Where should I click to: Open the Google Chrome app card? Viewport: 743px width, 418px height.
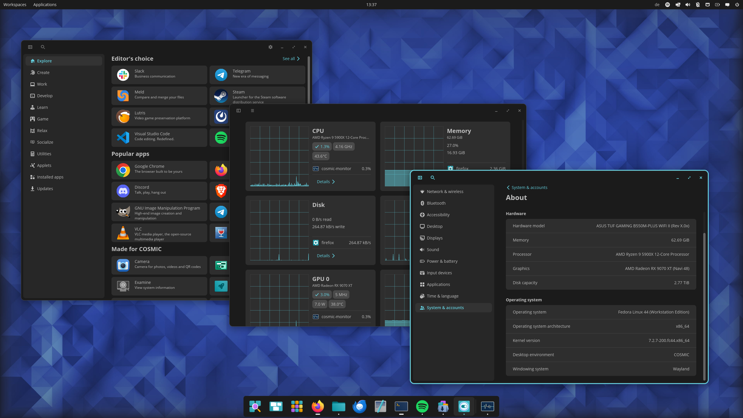[x=159, y=170]
